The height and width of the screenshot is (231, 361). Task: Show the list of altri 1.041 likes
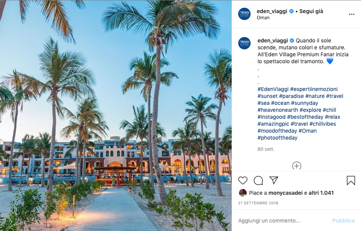(321, 193)
